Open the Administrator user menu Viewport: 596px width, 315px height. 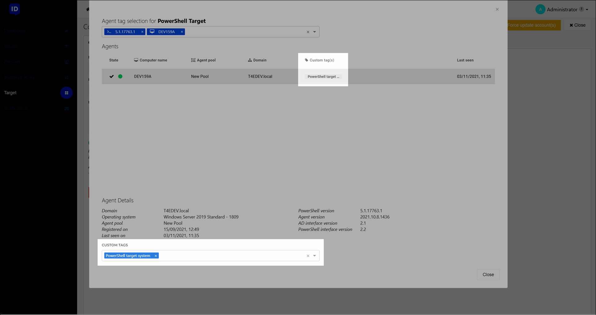click(562, 10)
